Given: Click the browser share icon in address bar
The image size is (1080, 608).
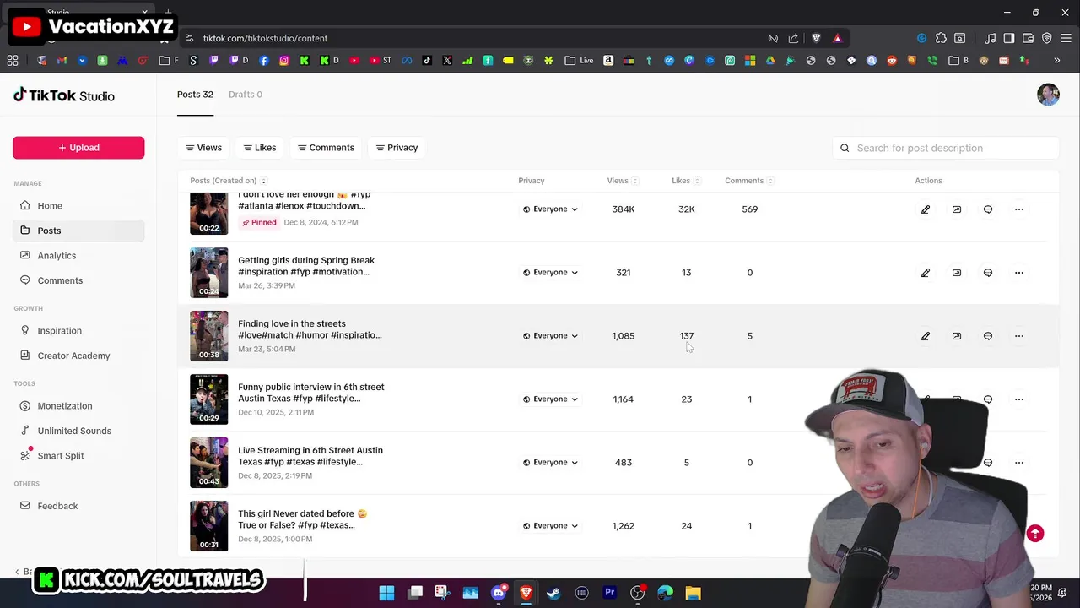Looking at the screenshot, I should pos(793,38).
